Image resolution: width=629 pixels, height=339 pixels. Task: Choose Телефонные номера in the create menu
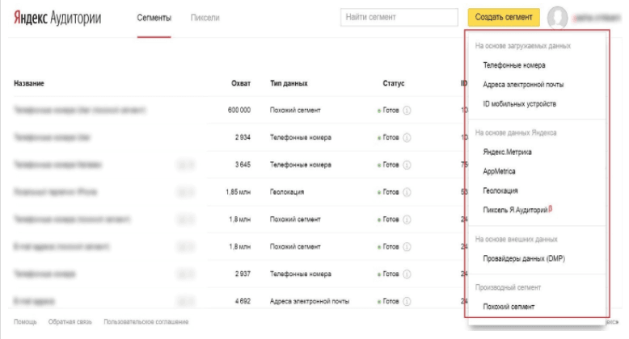(514, 65)
